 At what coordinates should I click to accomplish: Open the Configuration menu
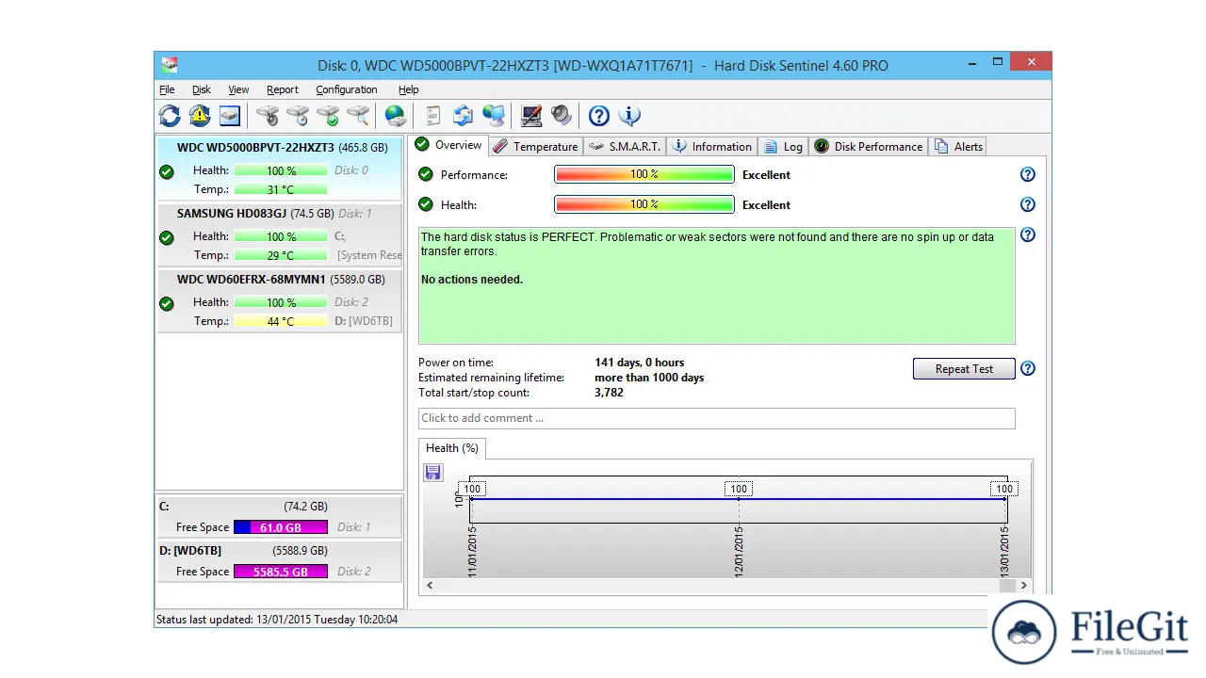[347, 89]
